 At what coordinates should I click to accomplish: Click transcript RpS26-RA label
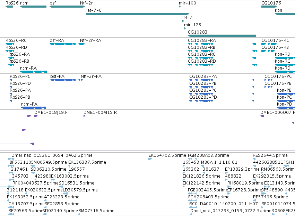click(19, 54)
